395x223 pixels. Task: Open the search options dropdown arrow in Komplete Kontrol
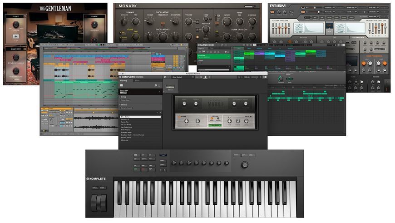[x=168, y=77]
